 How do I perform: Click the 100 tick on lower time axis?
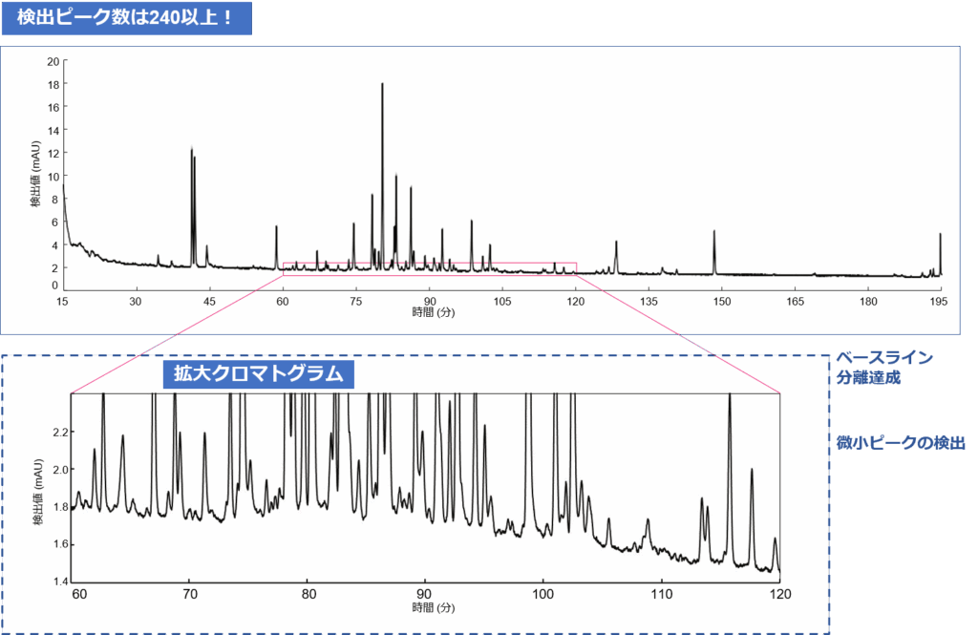(543, 594)
